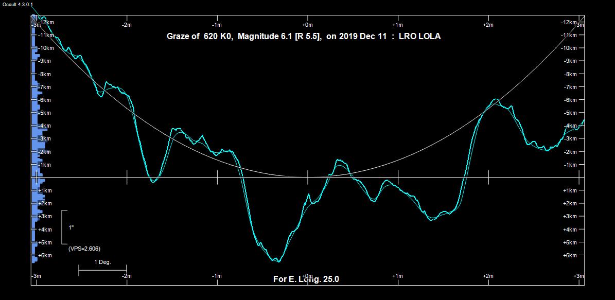
Task: Click the -1m tick label on lower axis
Action: click(x=217, y=276)
